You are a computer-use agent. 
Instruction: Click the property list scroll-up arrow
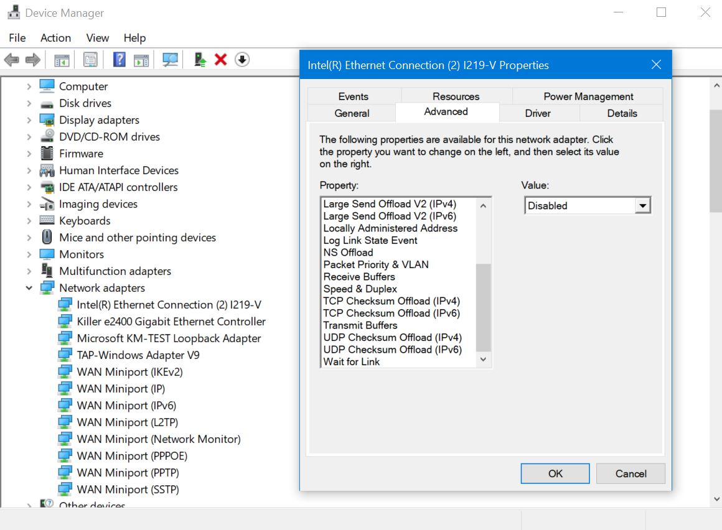(484, 205)
